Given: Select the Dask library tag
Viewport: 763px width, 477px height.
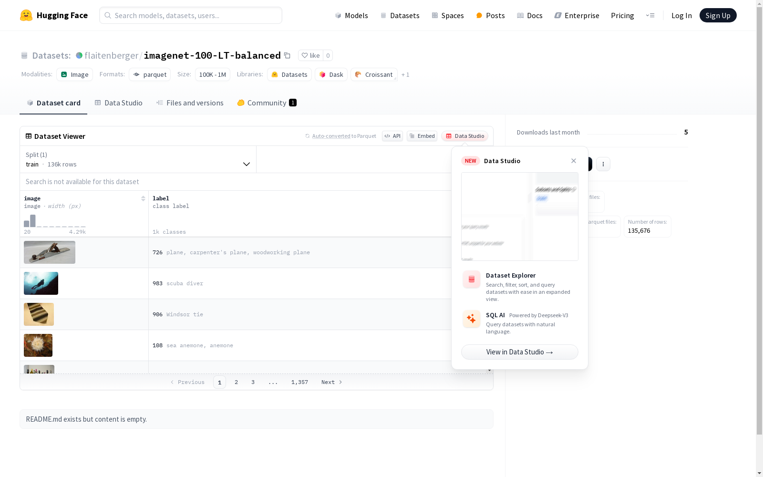Looking at the screenshot, I should [331, 74].
